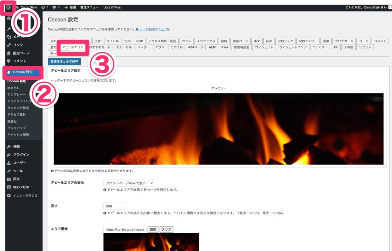This screenshot has height=251, width=392.
Task: Switch to the 固定ページ settings tab
Action: pos(240,41)
